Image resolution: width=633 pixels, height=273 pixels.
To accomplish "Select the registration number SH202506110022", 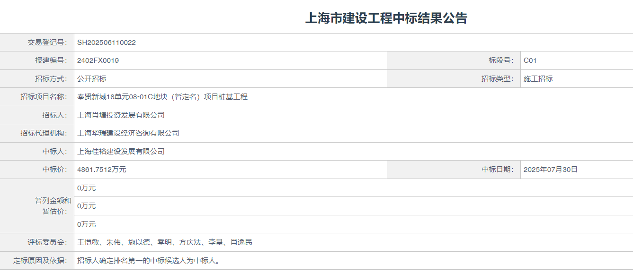I will 107,43.
